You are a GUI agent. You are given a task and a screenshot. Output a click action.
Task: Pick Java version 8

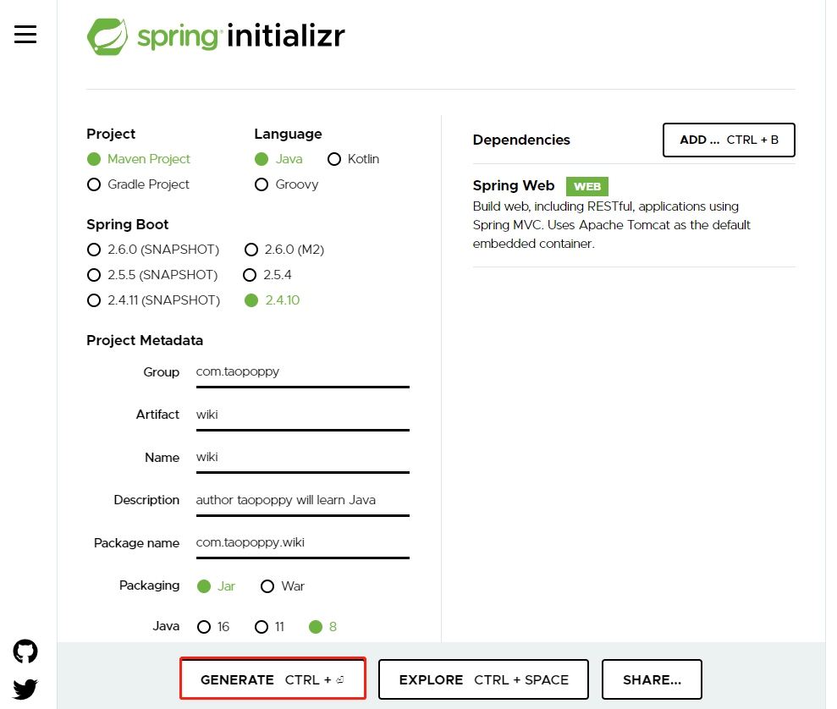click(323, 627)
